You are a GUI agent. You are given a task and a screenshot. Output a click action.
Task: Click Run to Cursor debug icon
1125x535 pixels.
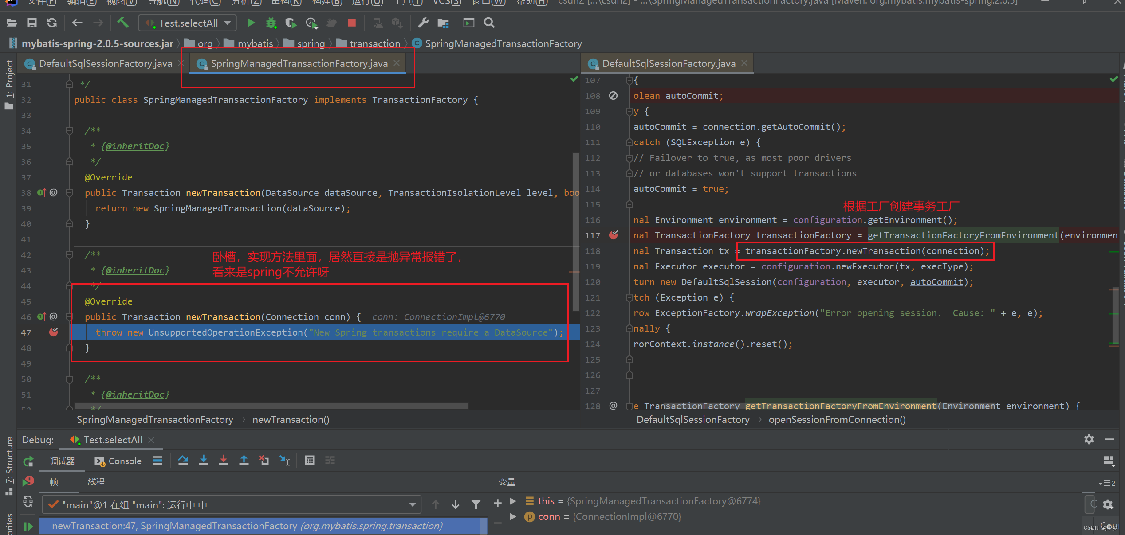click(285, 461)
